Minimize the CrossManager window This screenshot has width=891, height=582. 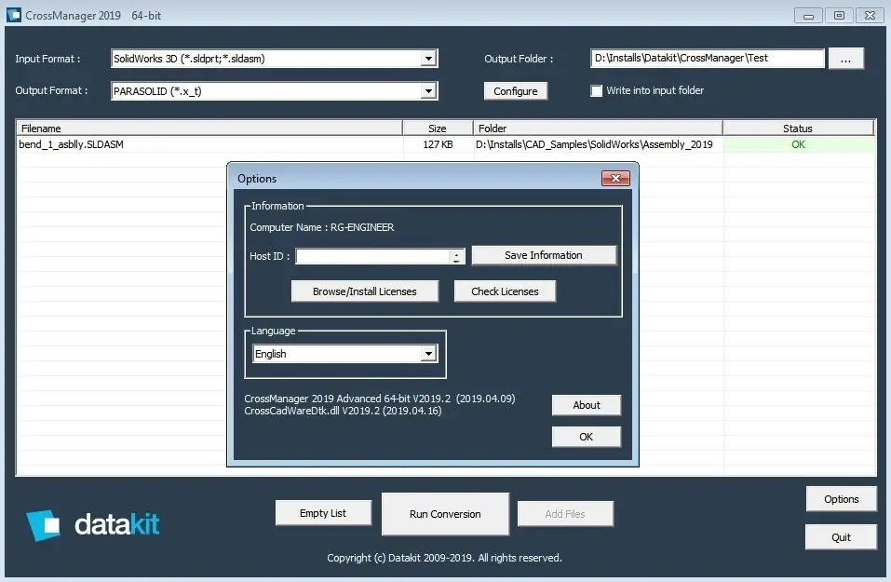pyautogui.click(x=808, y=16)
